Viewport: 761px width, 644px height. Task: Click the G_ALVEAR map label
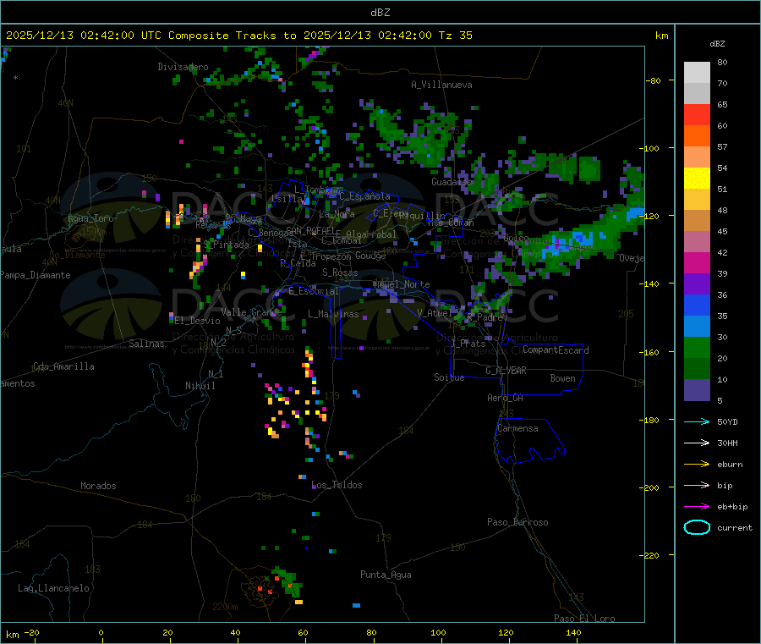click(x=506, y=371)
